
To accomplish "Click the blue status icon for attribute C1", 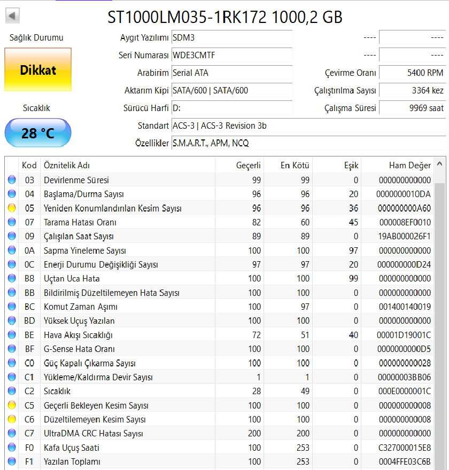I will 12,377.
